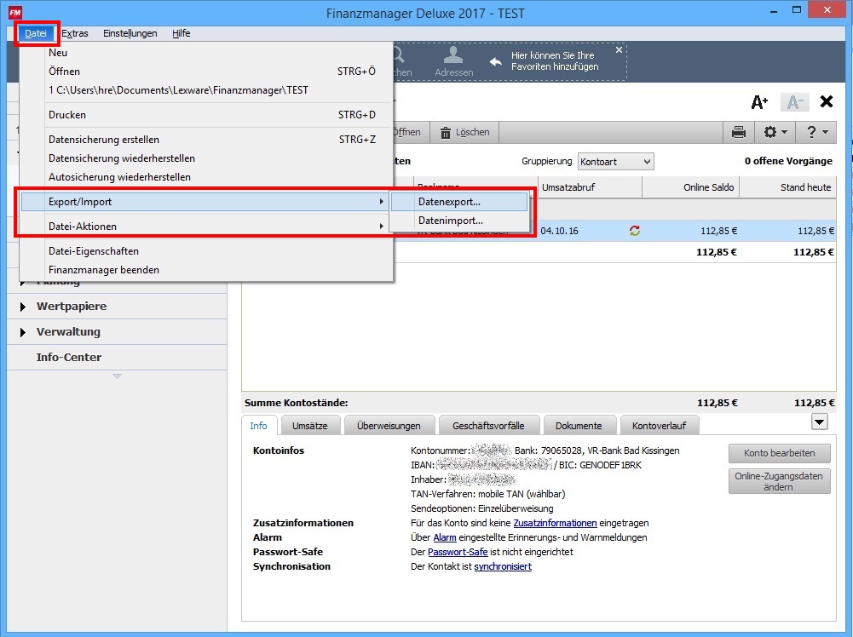Screen dimensions: 853x637
Task: Open the Hilfe menu
Action: coord(182,34)
